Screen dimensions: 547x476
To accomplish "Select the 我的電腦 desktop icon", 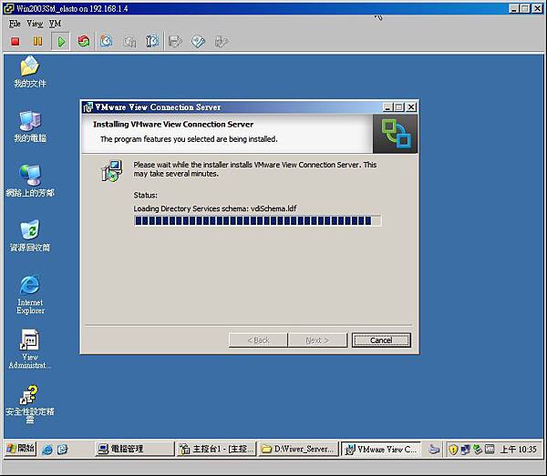I will 30,127.
